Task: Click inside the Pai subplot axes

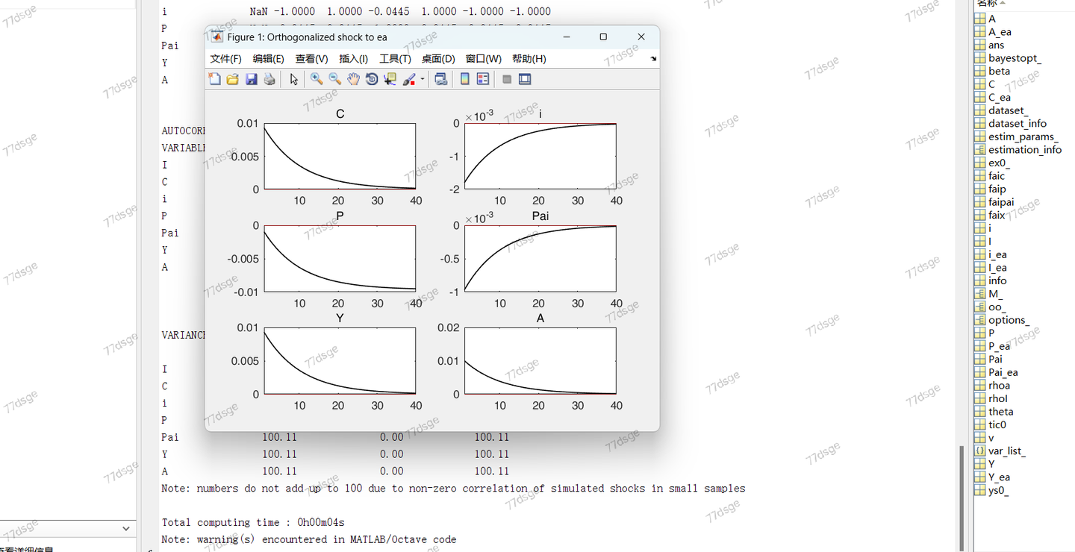Action: [x=540, y=258]
